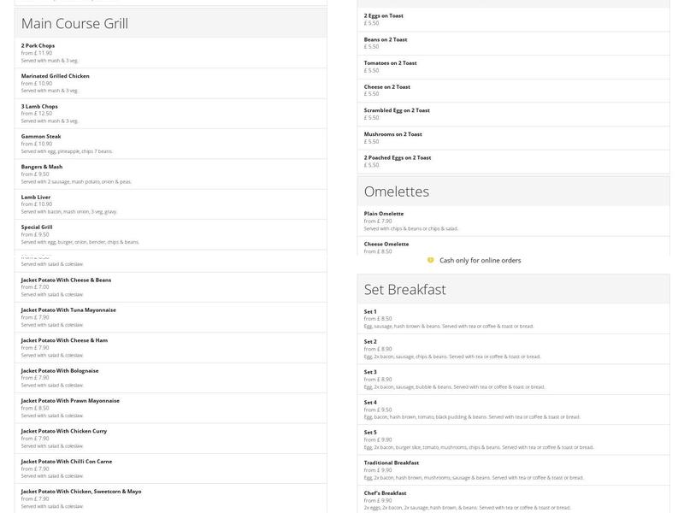Select the 2 Pork Chops item
The image size is (684, 513).
tap(170, 53)
